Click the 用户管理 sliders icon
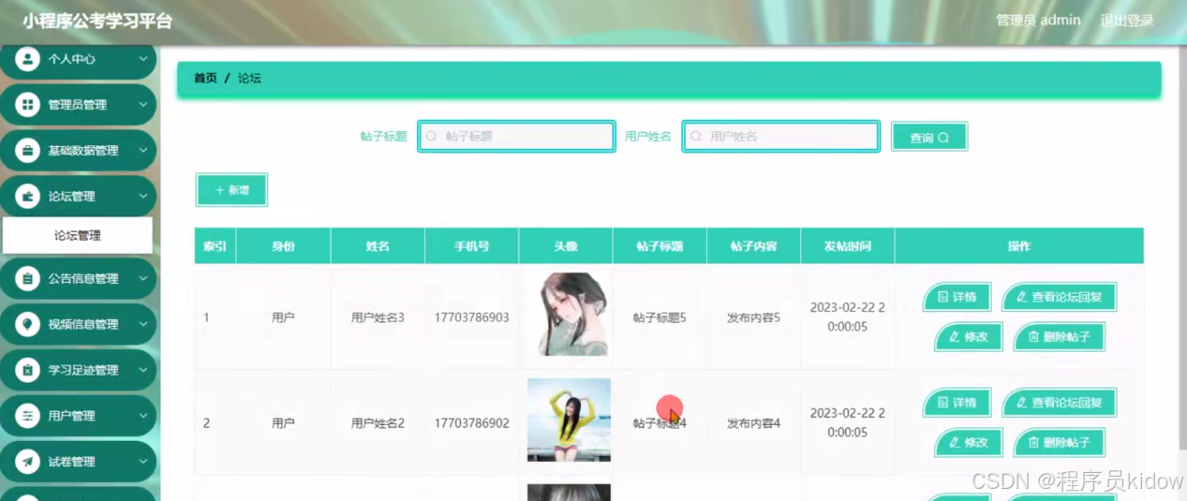1187x501 pixels. pyautogui.click(x=28, y=416)
